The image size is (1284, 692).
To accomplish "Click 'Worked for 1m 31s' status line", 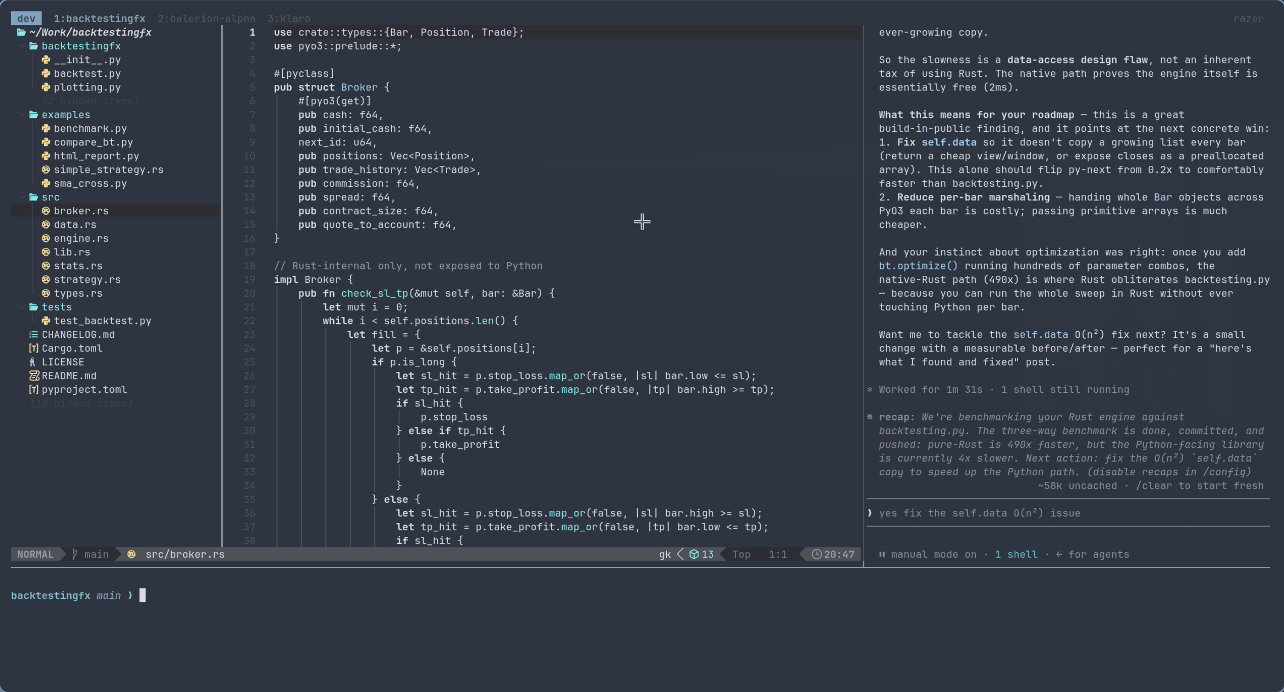I will point(931,389).
